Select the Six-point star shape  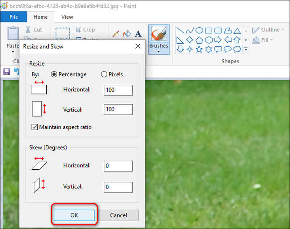pos(209,50)
